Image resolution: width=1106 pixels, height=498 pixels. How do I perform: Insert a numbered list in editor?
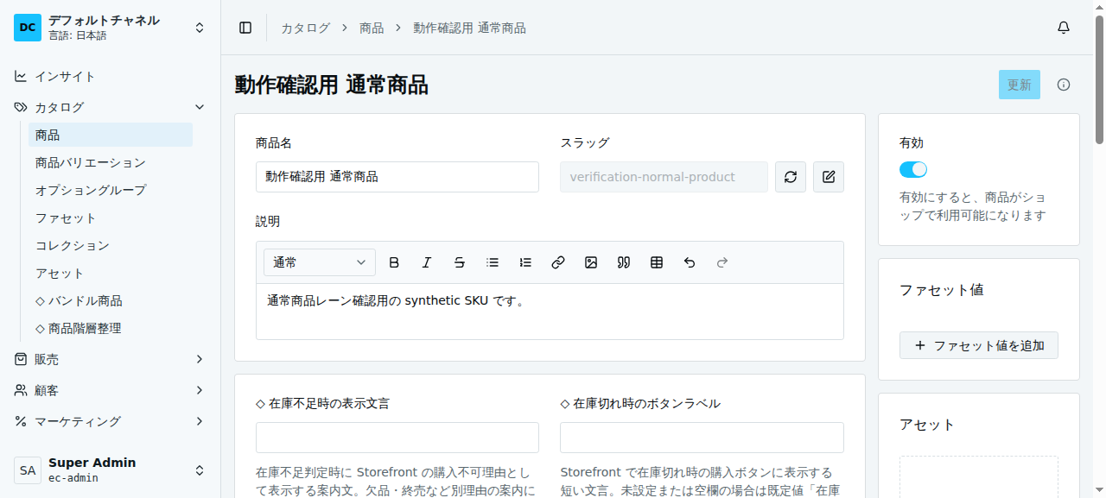pyautogui.click(x=525, y=262)
